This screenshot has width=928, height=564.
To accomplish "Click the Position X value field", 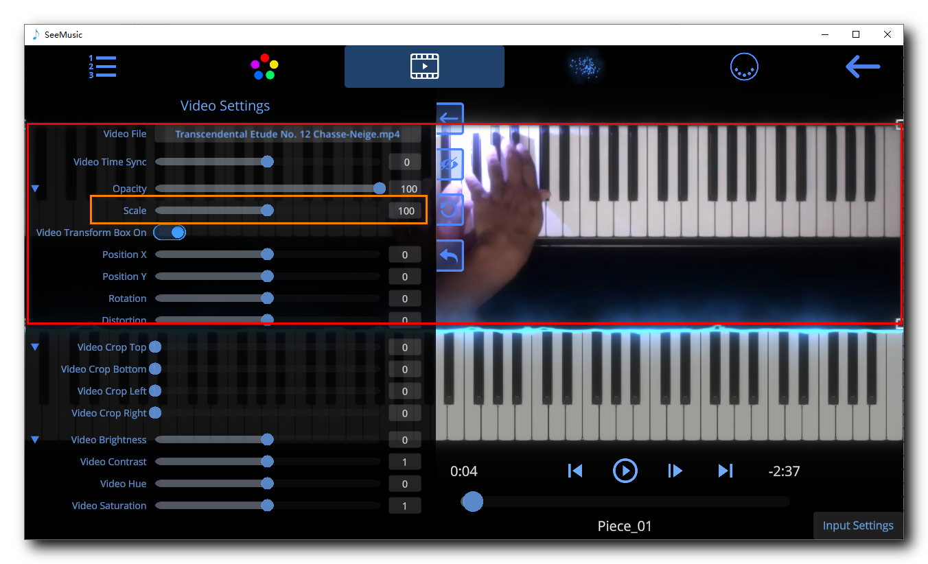I will pyautogui.click(x=405, y=255).
